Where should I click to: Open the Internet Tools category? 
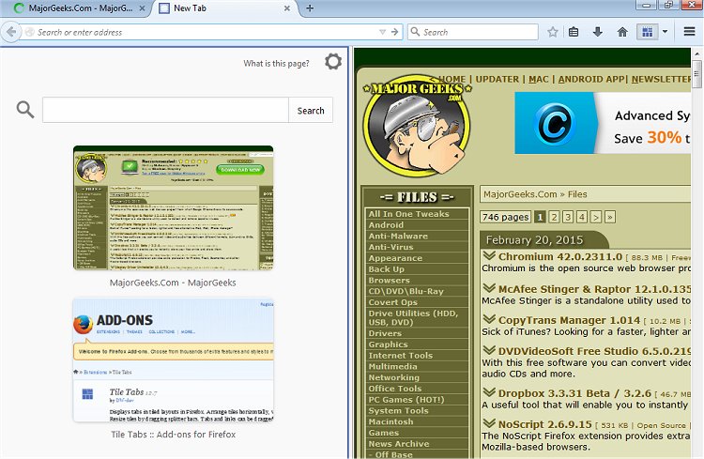point(418,355)
